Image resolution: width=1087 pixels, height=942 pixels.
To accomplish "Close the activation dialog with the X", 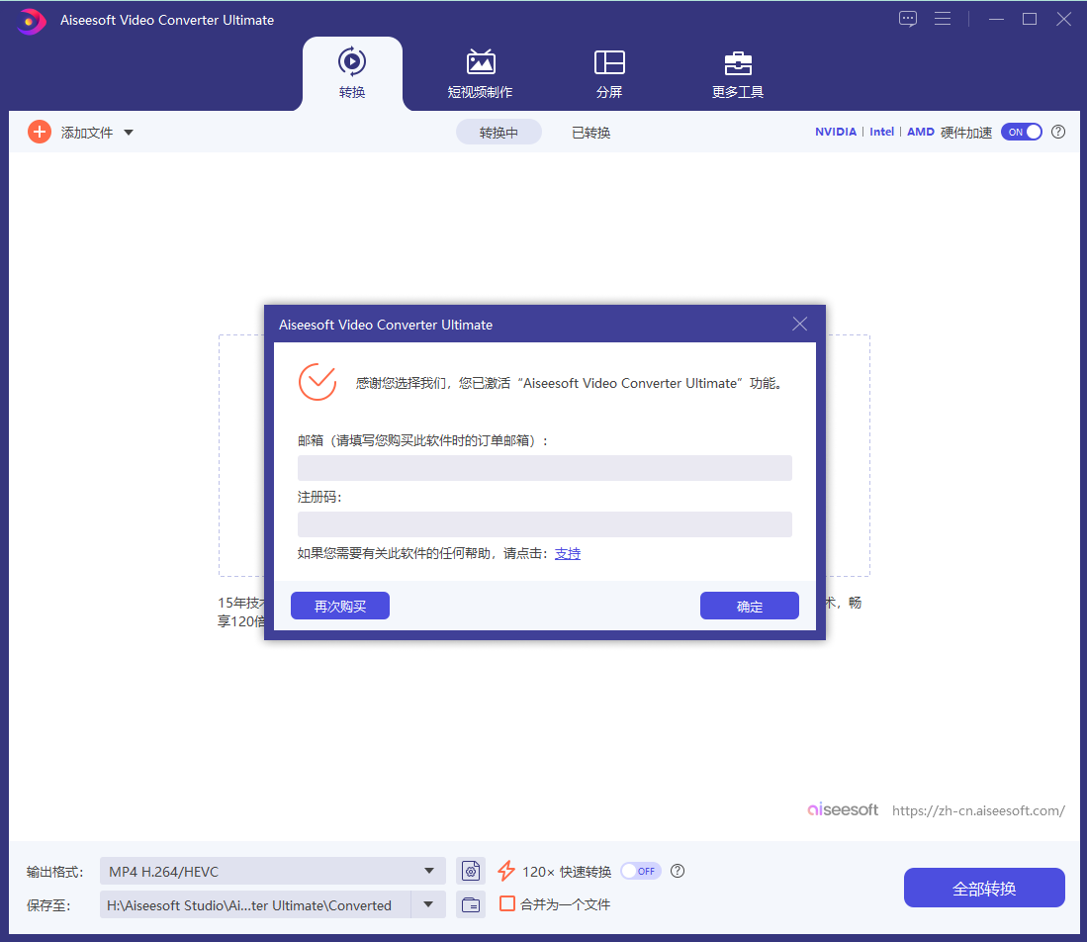I will pos(799,324).
